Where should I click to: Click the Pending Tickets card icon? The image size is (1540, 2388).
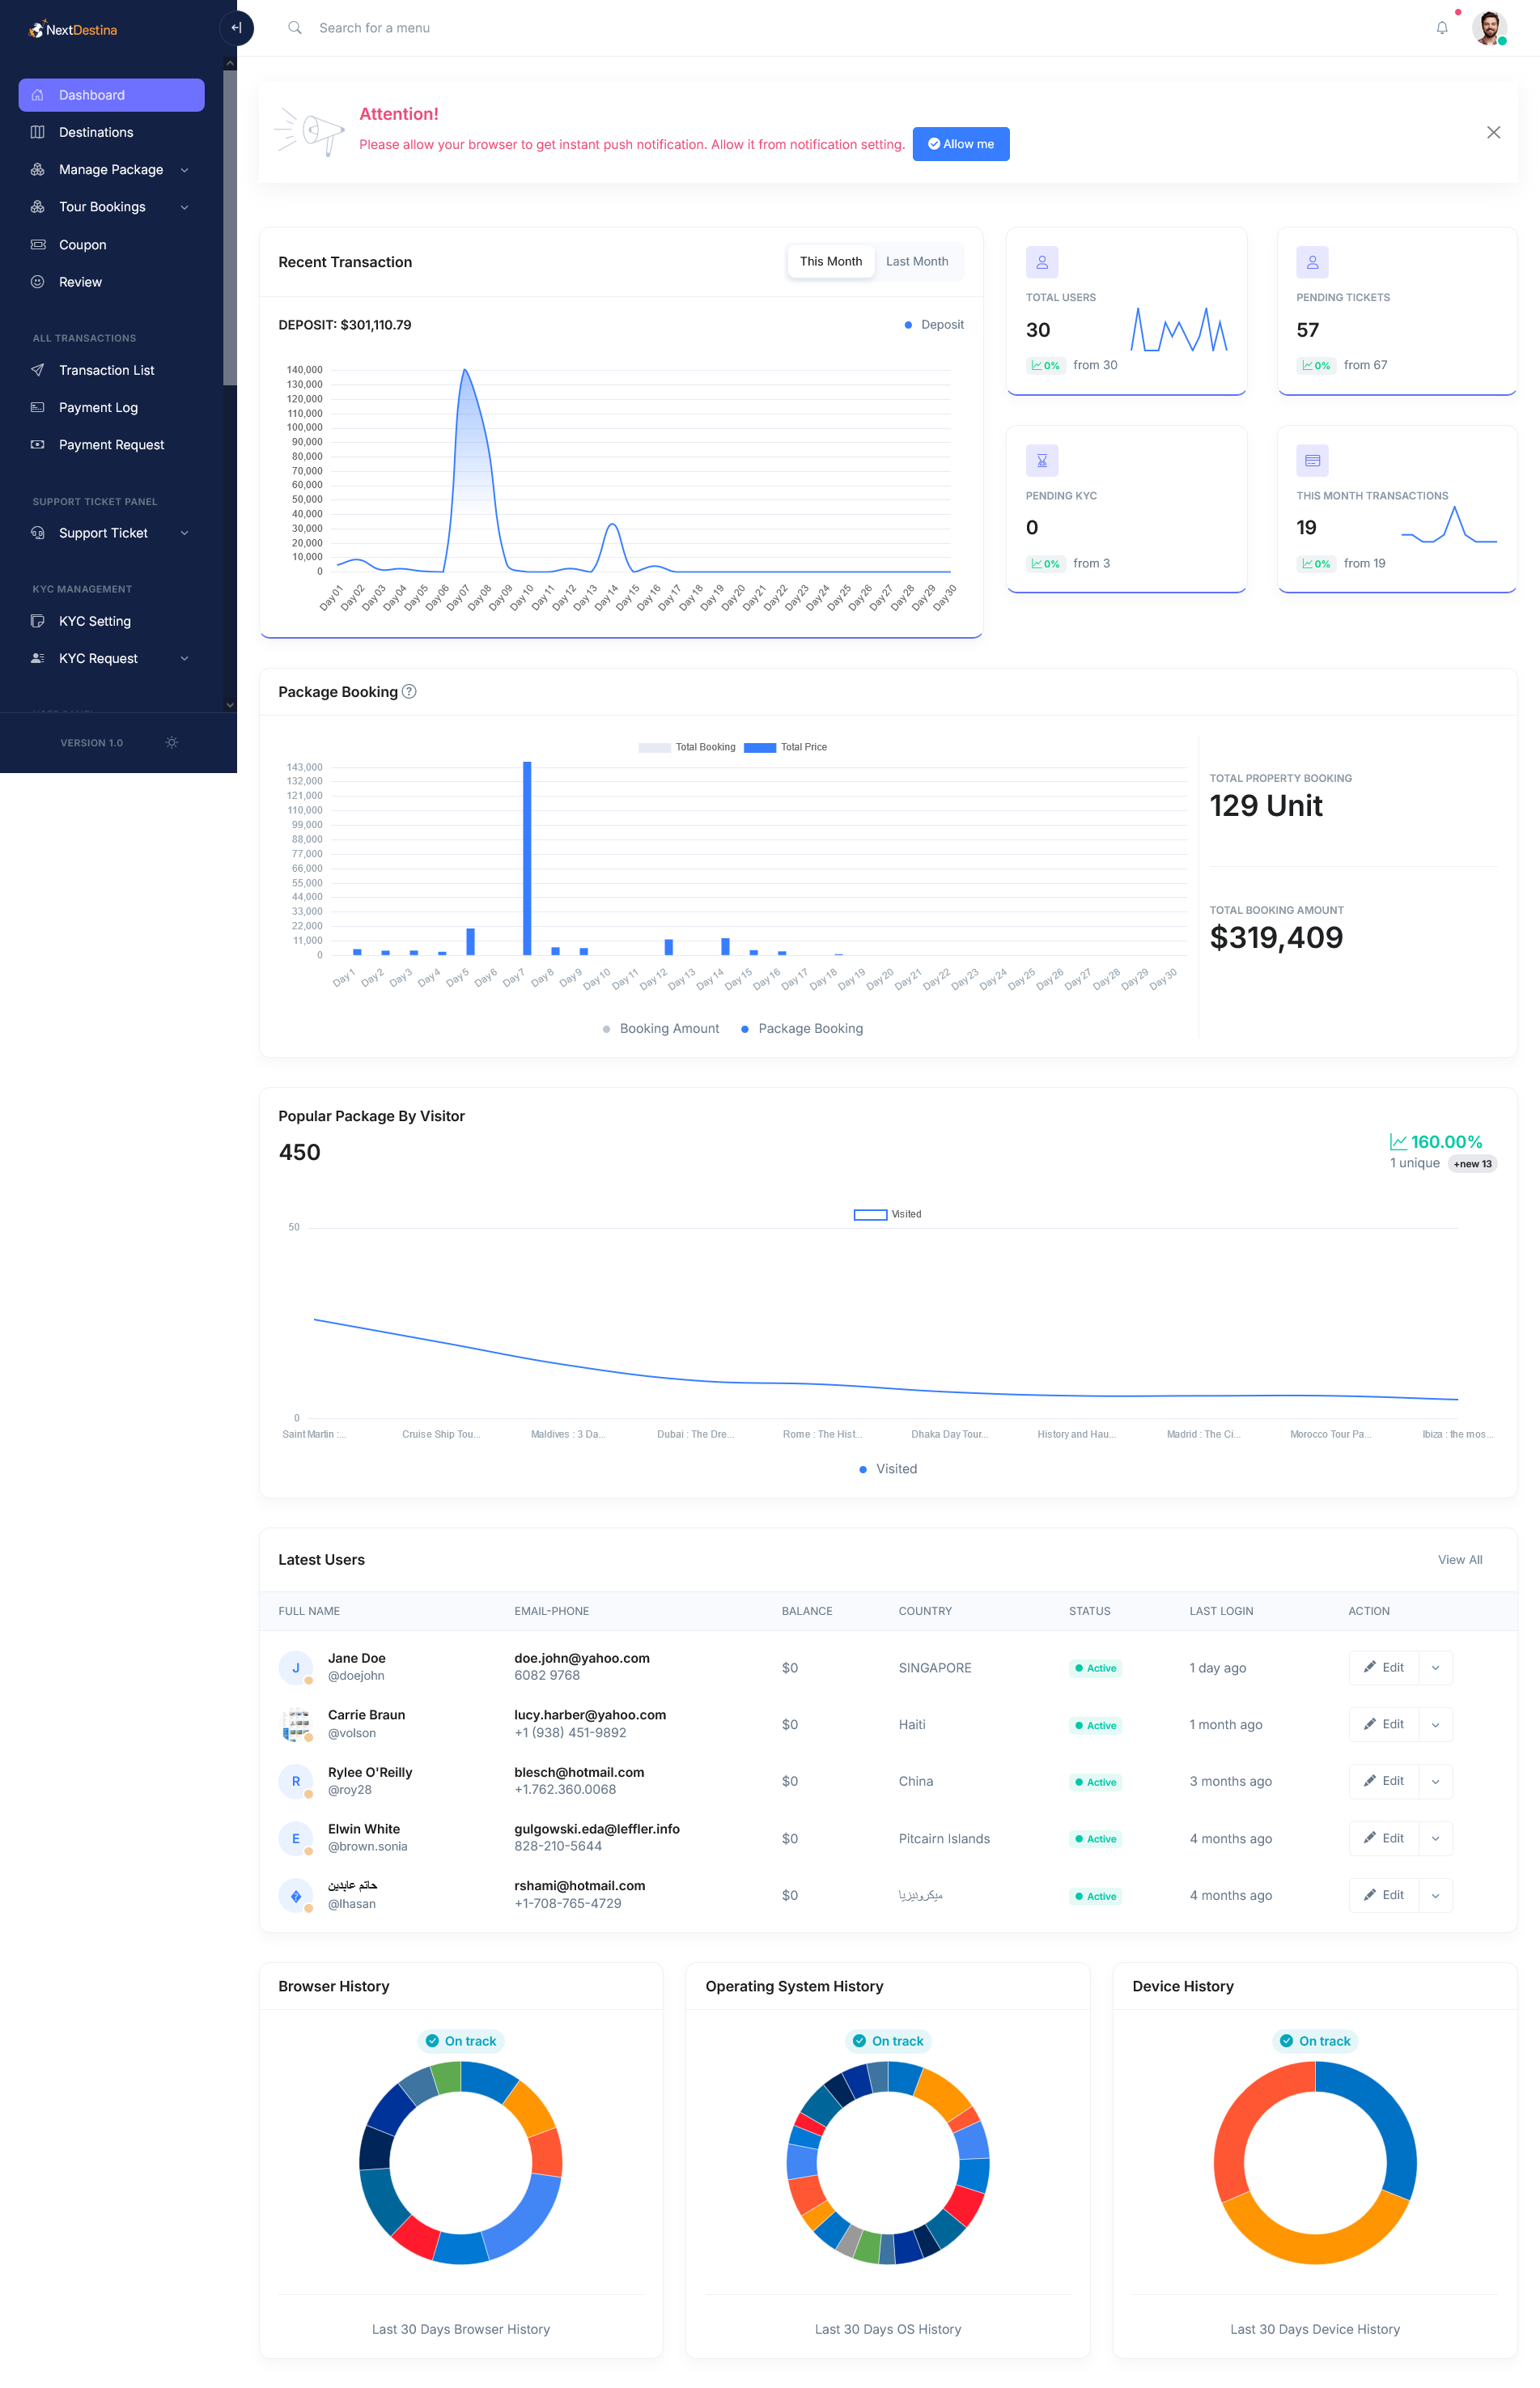click(1312, 262)
